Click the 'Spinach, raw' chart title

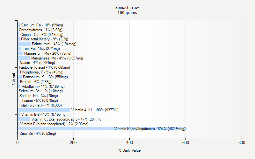coord(127,8)
